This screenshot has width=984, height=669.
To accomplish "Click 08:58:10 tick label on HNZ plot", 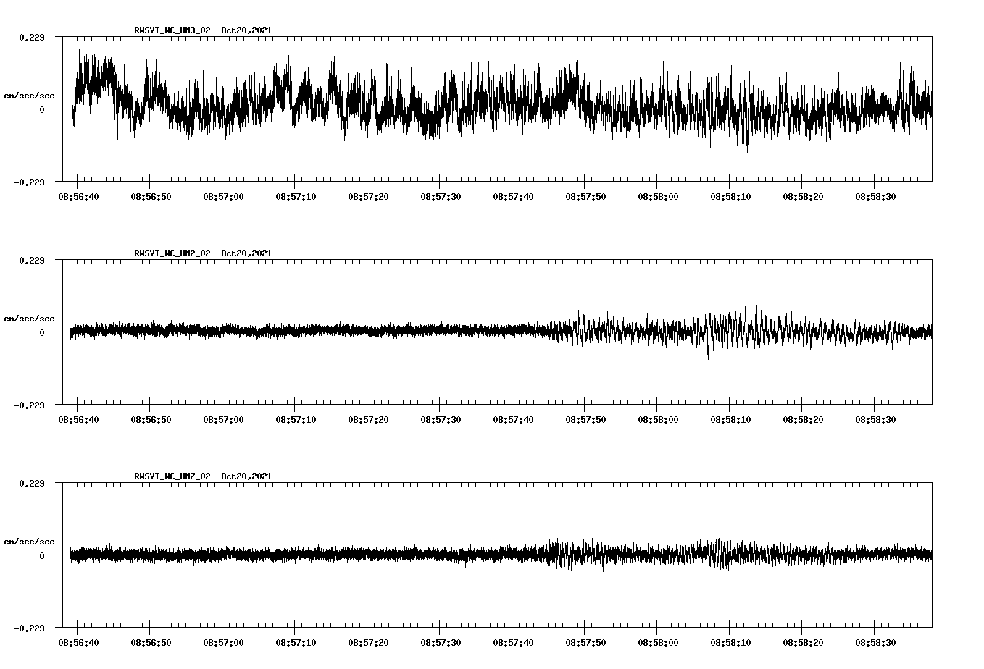I will (x=730, y=643).
